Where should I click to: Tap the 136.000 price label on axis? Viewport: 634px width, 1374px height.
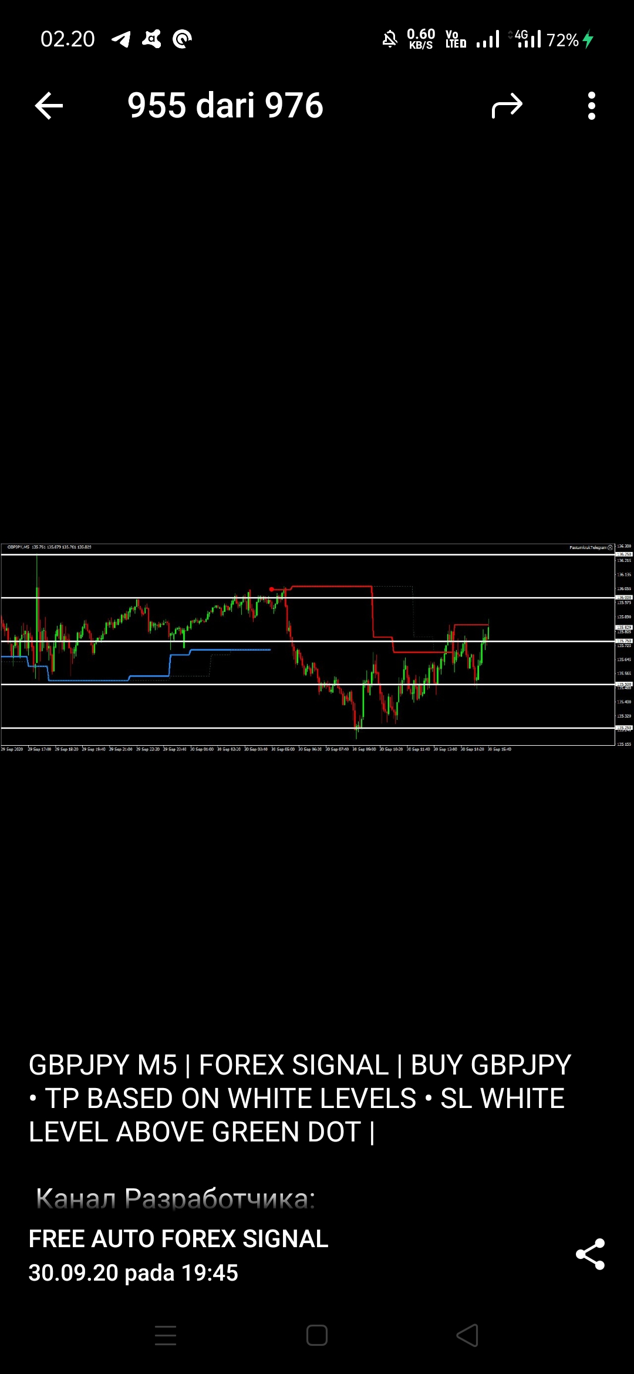pyautogui.click(x=624, y=597)
